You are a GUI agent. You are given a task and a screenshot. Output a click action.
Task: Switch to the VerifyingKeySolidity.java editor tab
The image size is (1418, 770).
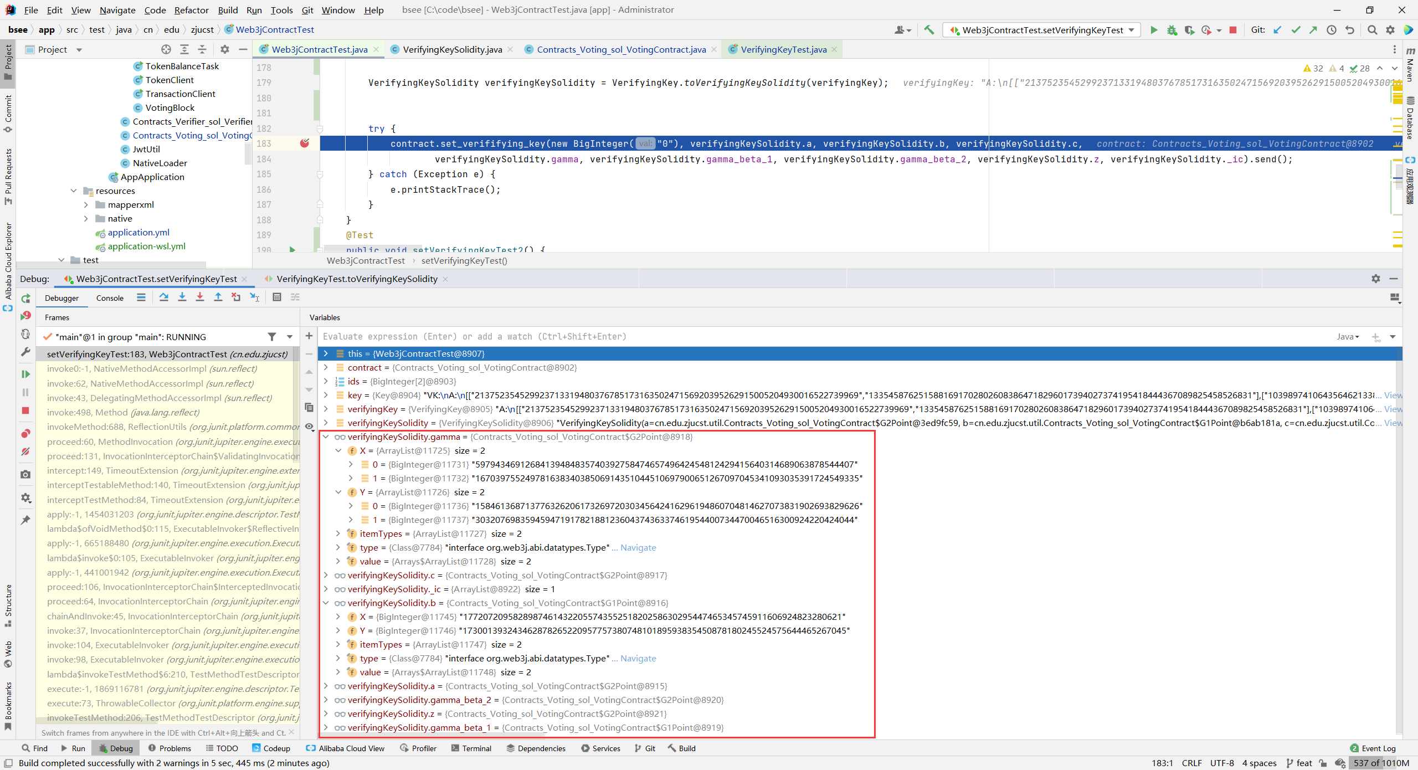[x=452, y=49]
